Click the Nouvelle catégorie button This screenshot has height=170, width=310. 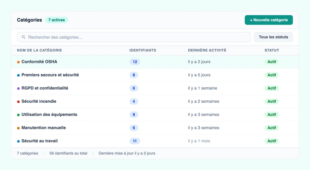pos(269,20)
